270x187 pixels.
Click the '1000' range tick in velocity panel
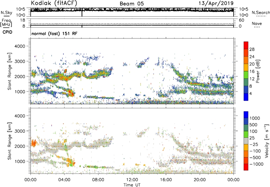20,161
